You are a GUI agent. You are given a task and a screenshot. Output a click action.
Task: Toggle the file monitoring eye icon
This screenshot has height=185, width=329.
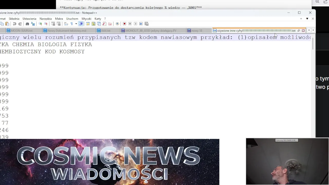117,24
